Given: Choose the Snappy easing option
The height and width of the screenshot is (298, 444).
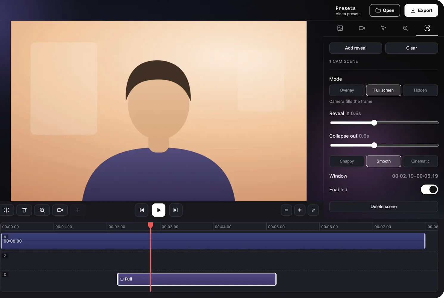Looking at the screenshot, I should tap(347, 161).
